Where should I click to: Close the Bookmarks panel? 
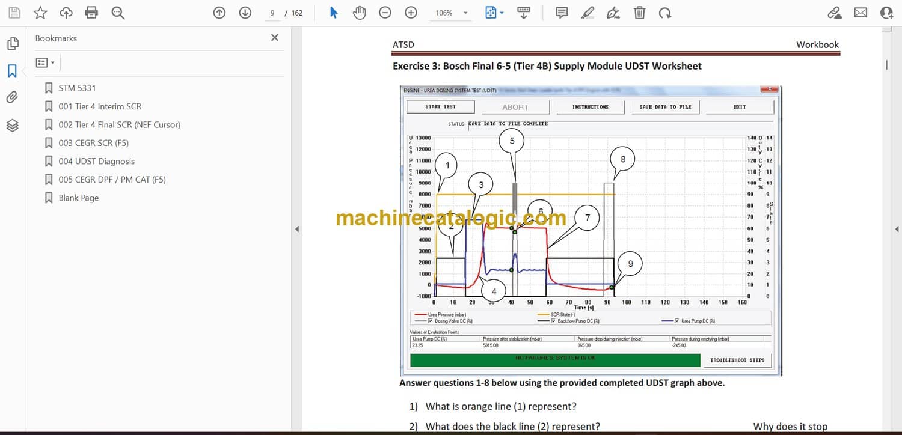pyautogui.click(x=275, y=38)
